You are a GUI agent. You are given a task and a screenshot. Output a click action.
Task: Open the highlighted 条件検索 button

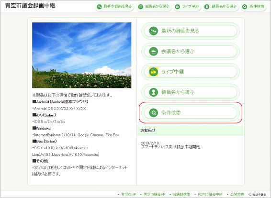pos(191,113)
